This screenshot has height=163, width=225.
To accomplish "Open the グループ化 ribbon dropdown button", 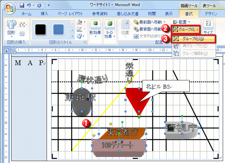I will [x=185, y=30].
